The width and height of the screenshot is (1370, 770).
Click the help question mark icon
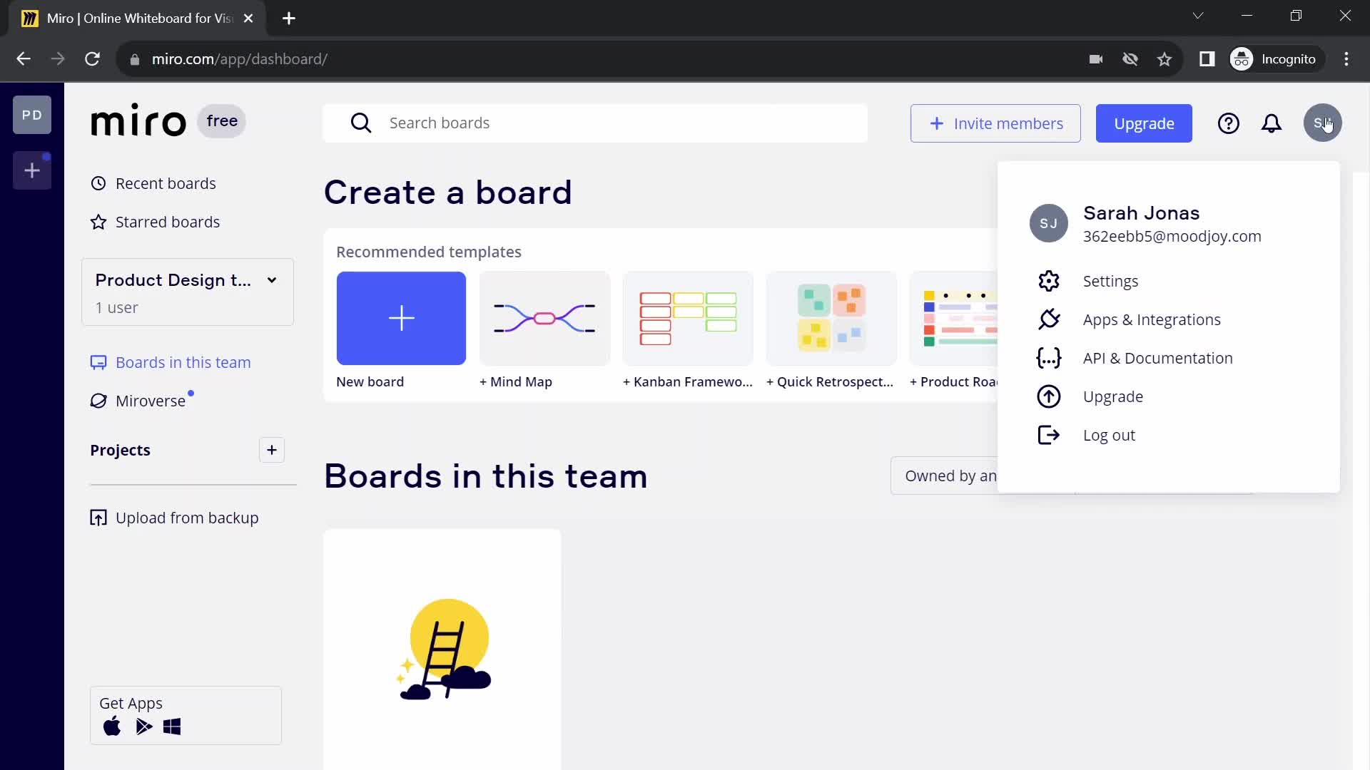(1228, 122)
